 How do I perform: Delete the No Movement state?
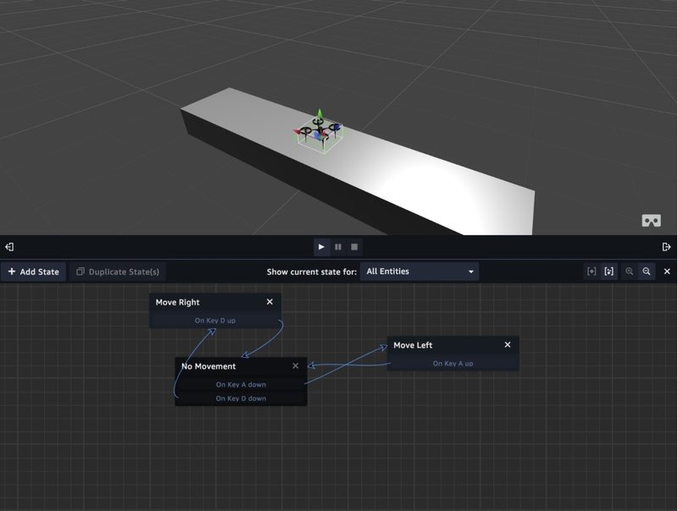tap(295, 366)
